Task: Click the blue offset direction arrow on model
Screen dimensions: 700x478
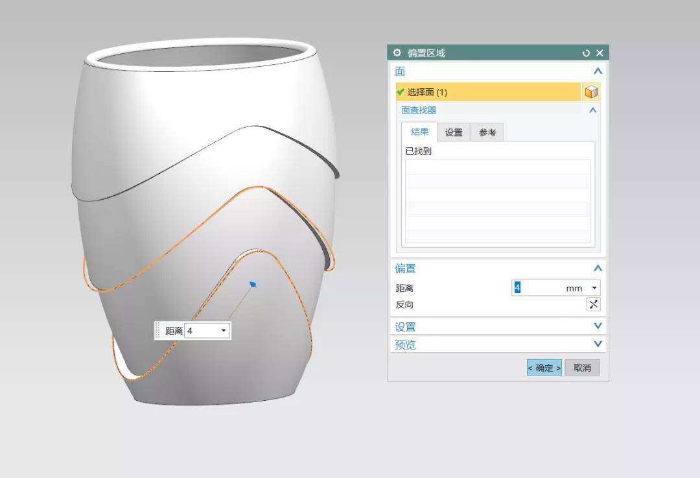Action: tap(253, 284)
